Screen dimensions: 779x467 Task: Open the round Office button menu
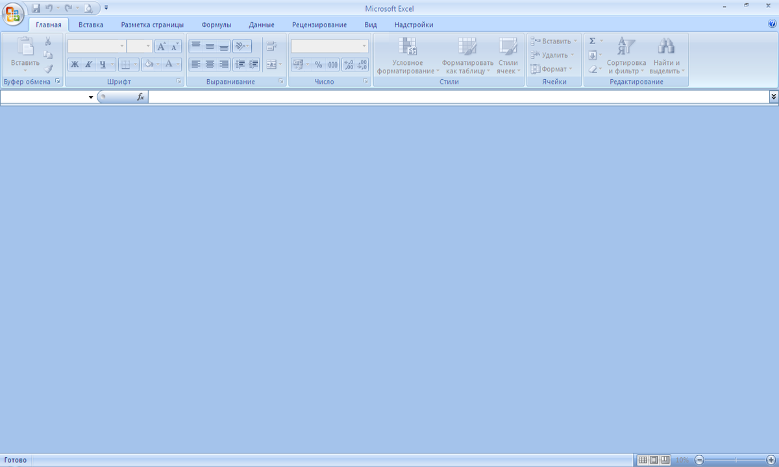pos(12,13)
